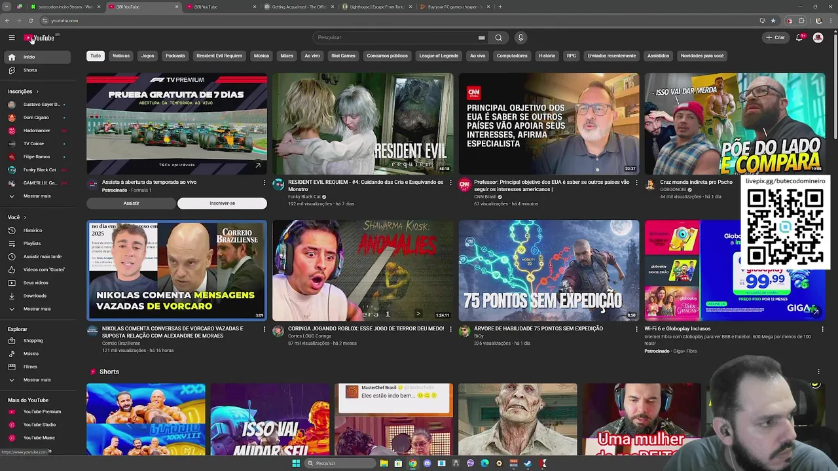Open File Explorer from taskbar
Viewport: 838px width, 471px height.
pos(384,463)
